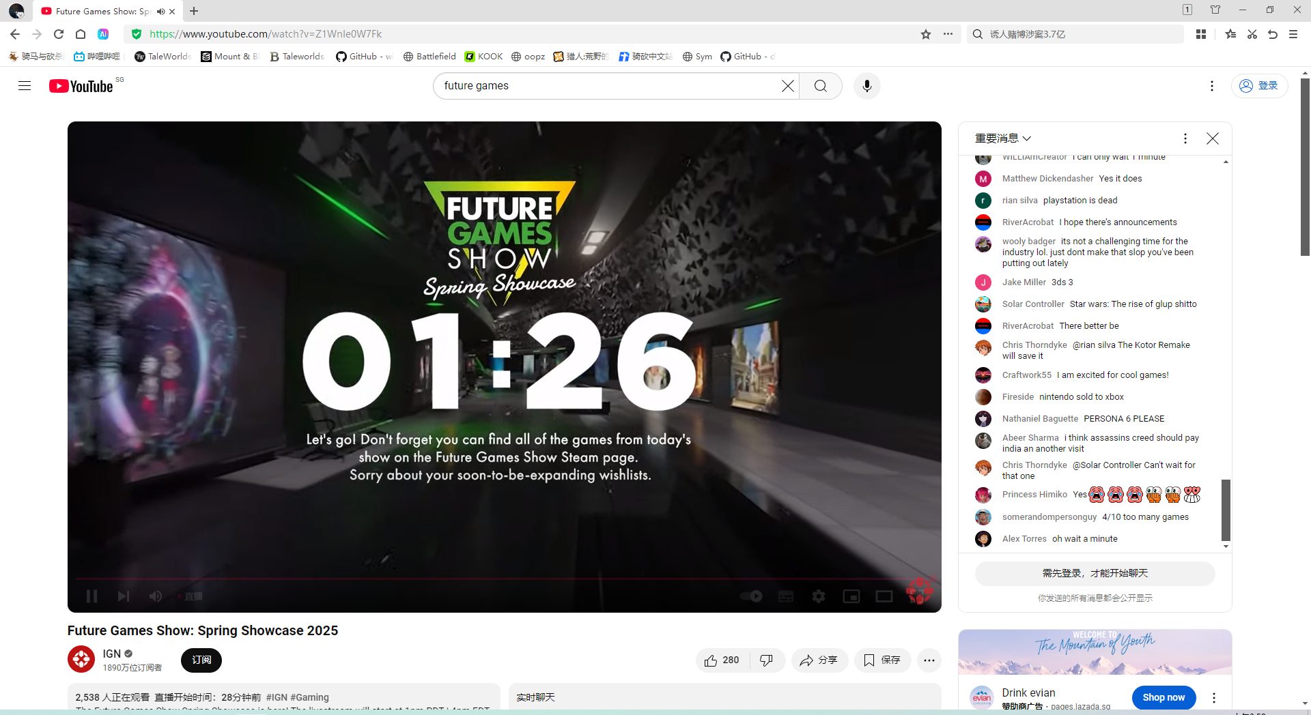Bookmark page with star icon

pyautogui.click(x=926, y=34)
